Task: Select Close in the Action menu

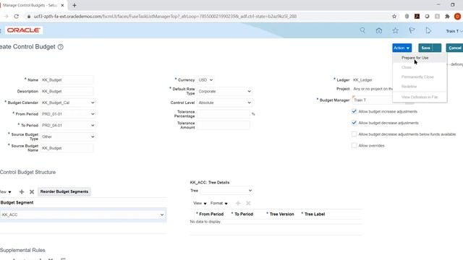Action: pyautogui.click(x=407, y=67)
